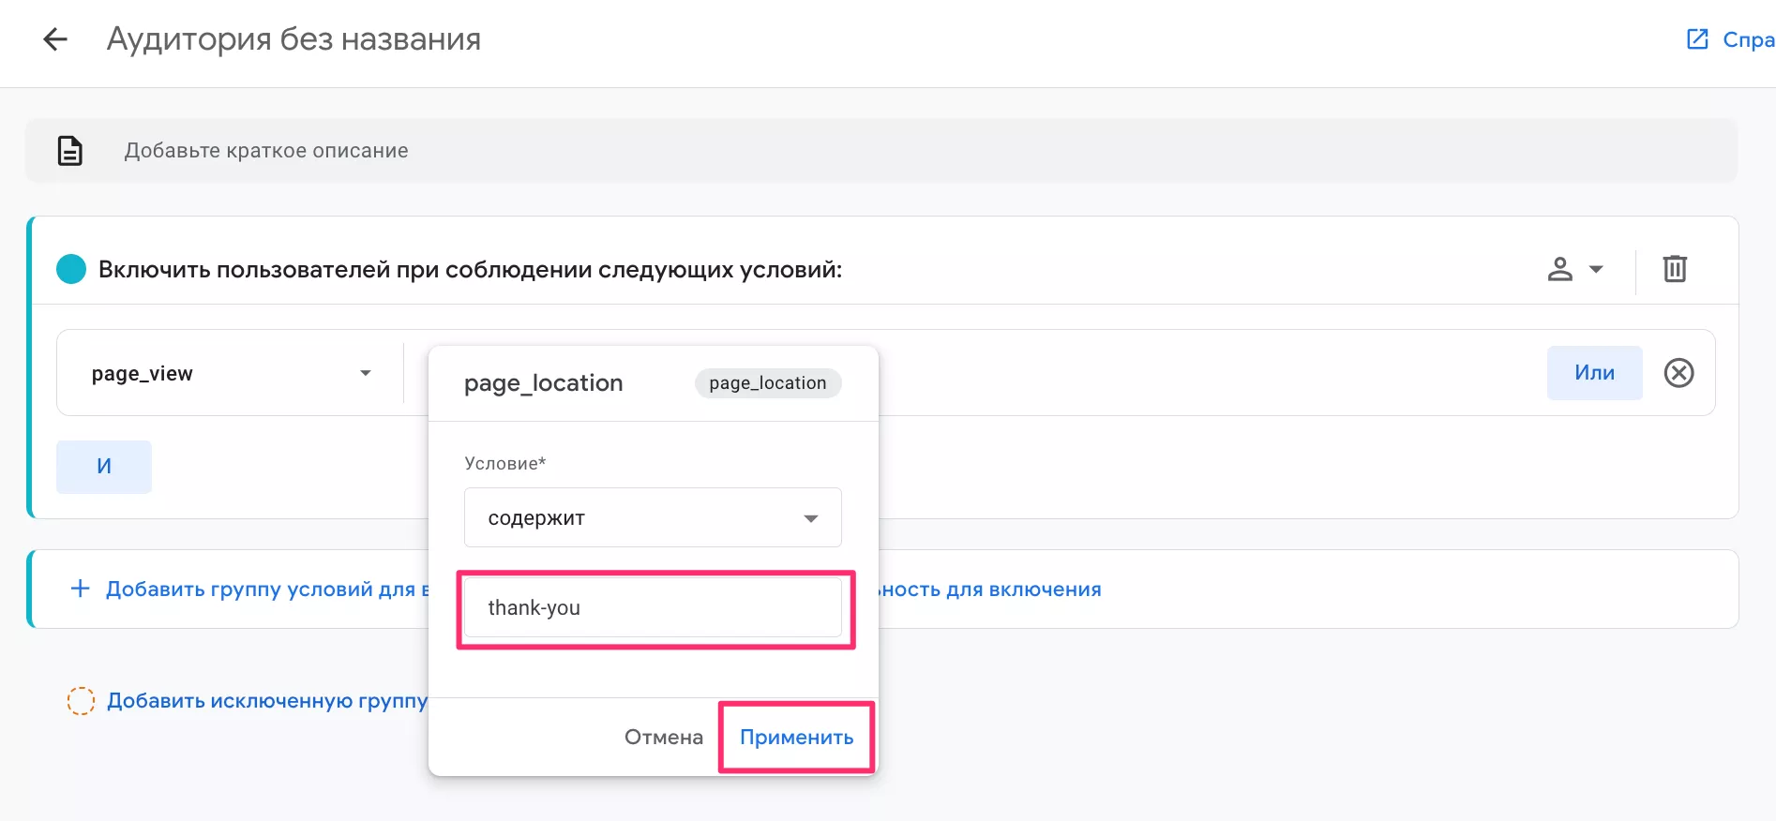Click the 'Добавьте краткое описание' field

click(x=266, y=151)
